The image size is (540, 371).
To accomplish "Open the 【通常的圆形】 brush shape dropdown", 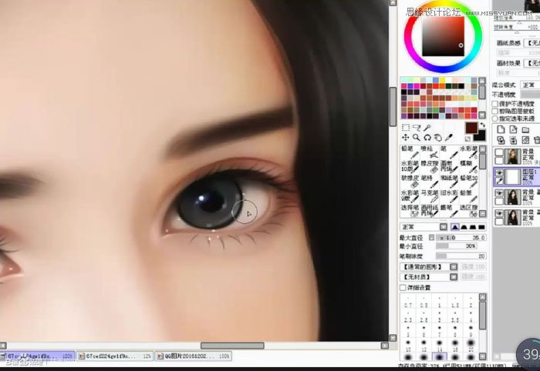I will [428, 267].
